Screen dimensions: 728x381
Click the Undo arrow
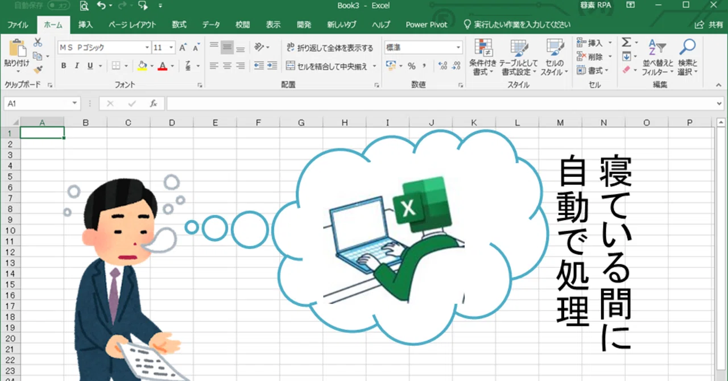[x=101, y=6]
